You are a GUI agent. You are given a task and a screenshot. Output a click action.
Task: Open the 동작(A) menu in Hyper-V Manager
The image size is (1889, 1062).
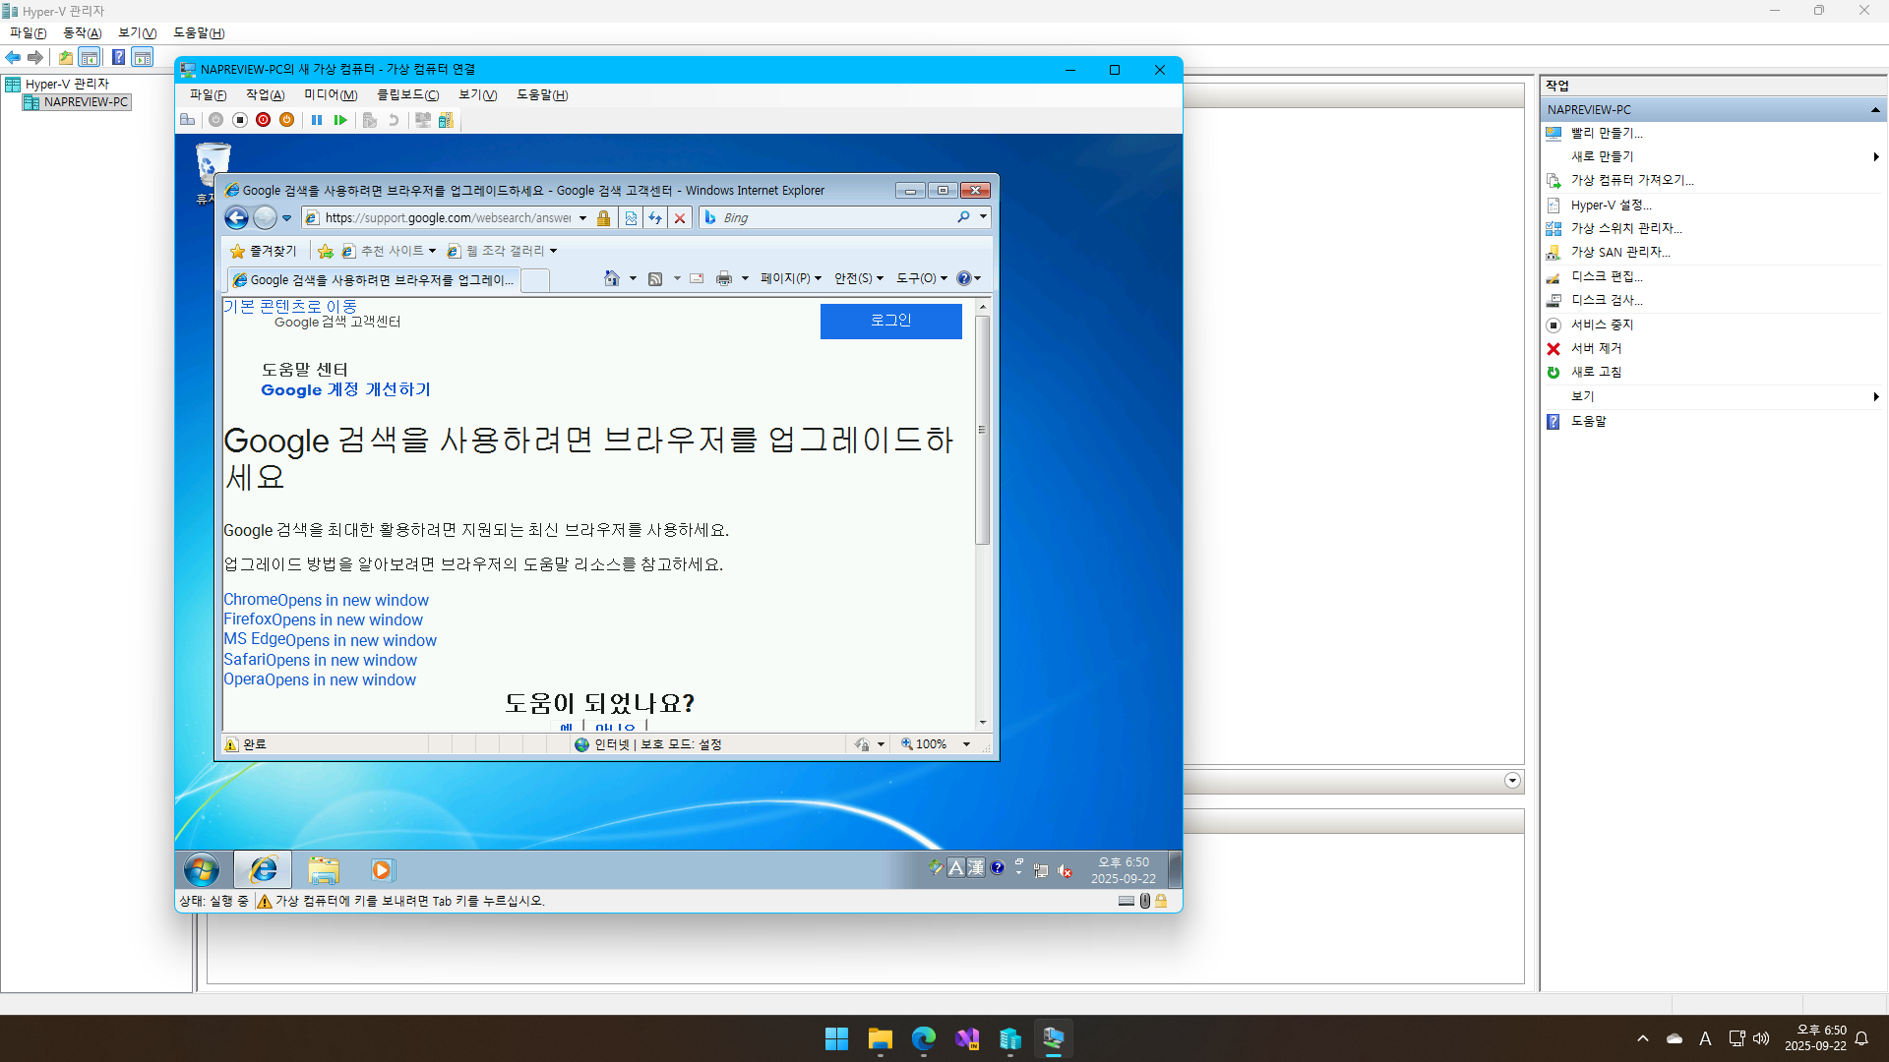tap(83, 33)
